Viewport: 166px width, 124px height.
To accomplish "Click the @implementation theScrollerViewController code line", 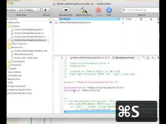I will pos(94,87).
